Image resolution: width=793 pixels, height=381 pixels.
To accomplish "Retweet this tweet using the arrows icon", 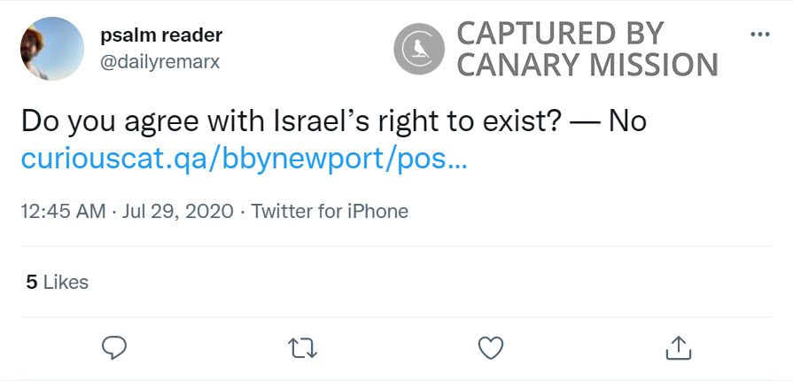I will coord(302,347).
